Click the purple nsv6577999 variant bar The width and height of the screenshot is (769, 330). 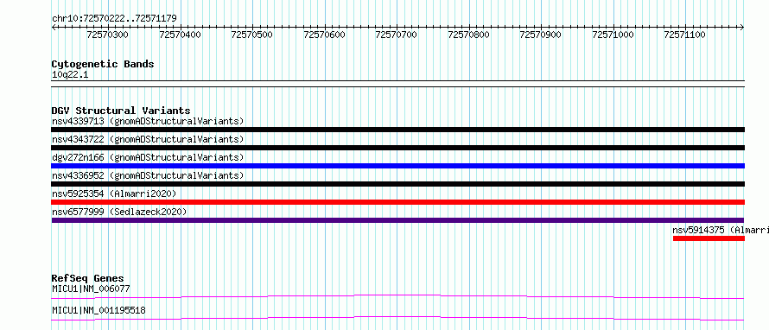(397, 220)
